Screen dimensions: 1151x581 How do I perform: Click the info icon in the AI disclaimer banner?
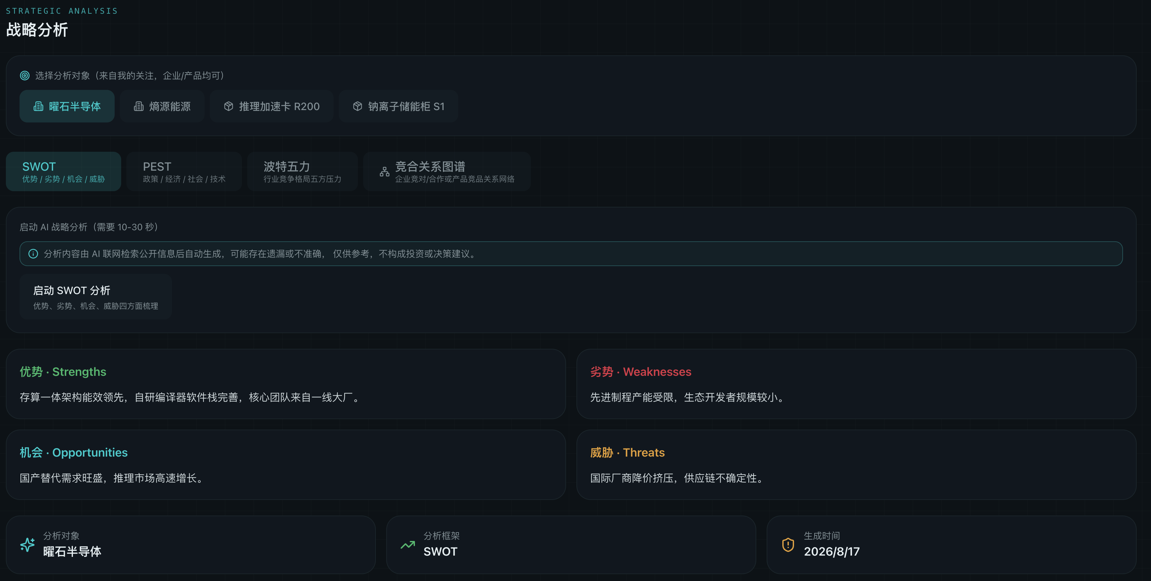pos(33,254)
